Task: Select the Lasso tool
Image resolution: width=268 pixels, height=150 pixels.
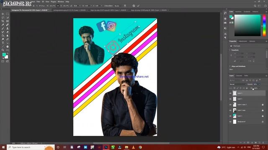Action: click(x=3, y=17)
